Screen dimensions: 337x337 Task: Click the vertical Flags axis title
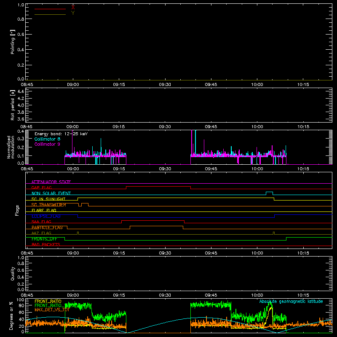17,210
